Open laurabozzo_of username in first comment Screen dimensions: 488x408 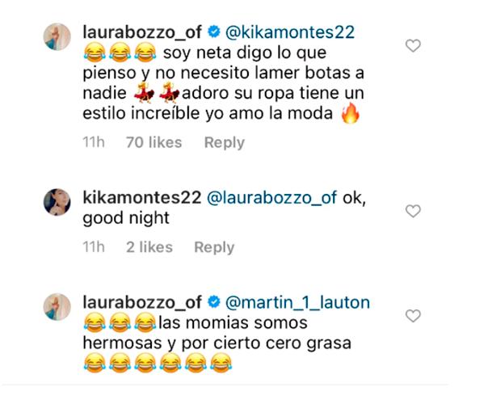point(142,32)
